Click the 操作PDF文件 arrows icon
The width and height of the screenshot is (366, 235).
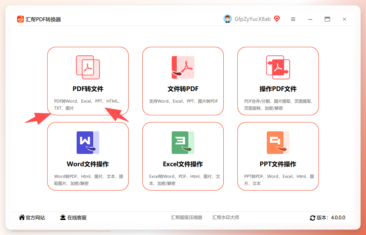click(x=278, y=67)
